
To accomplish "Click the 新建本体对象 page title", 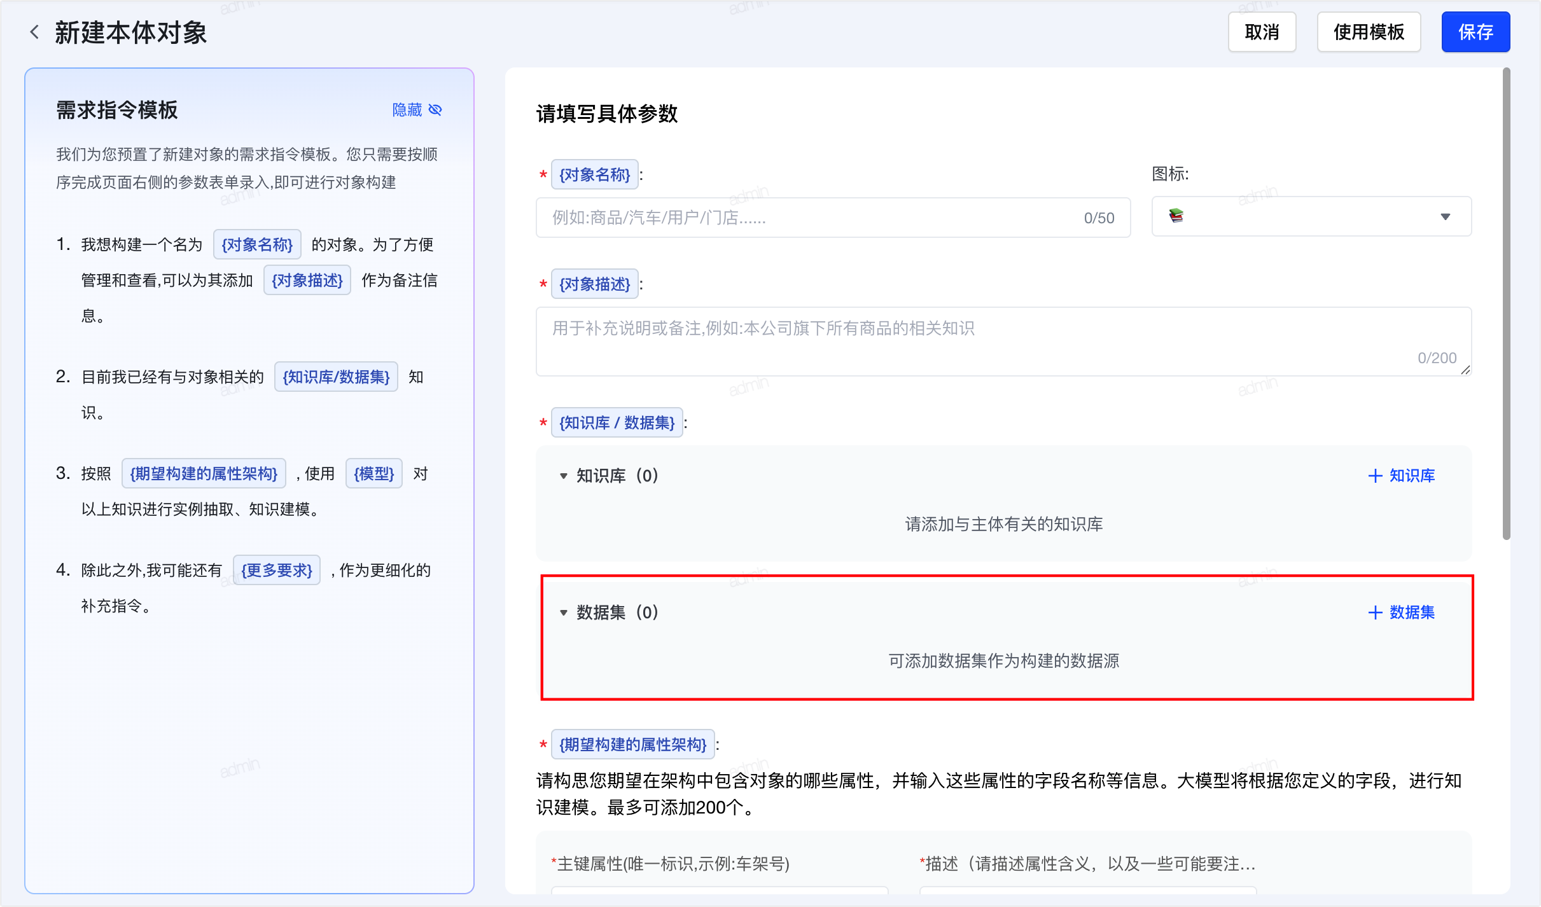I will 131,32.
